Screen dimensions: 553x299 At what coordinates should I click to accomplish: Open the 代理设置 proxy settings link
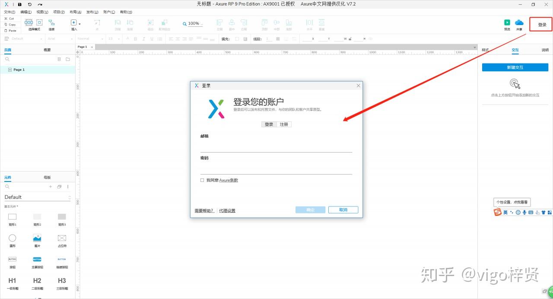point(226,210)
